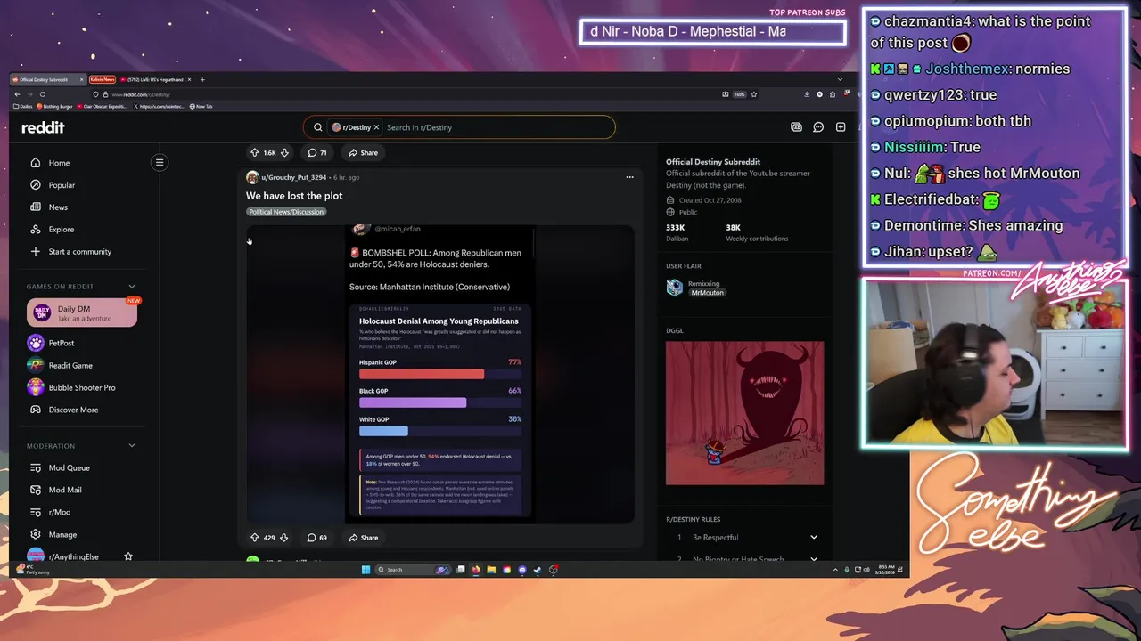Reload the page in browser
This screenshot has height=641, width=1141.
[x=41, y=94]
